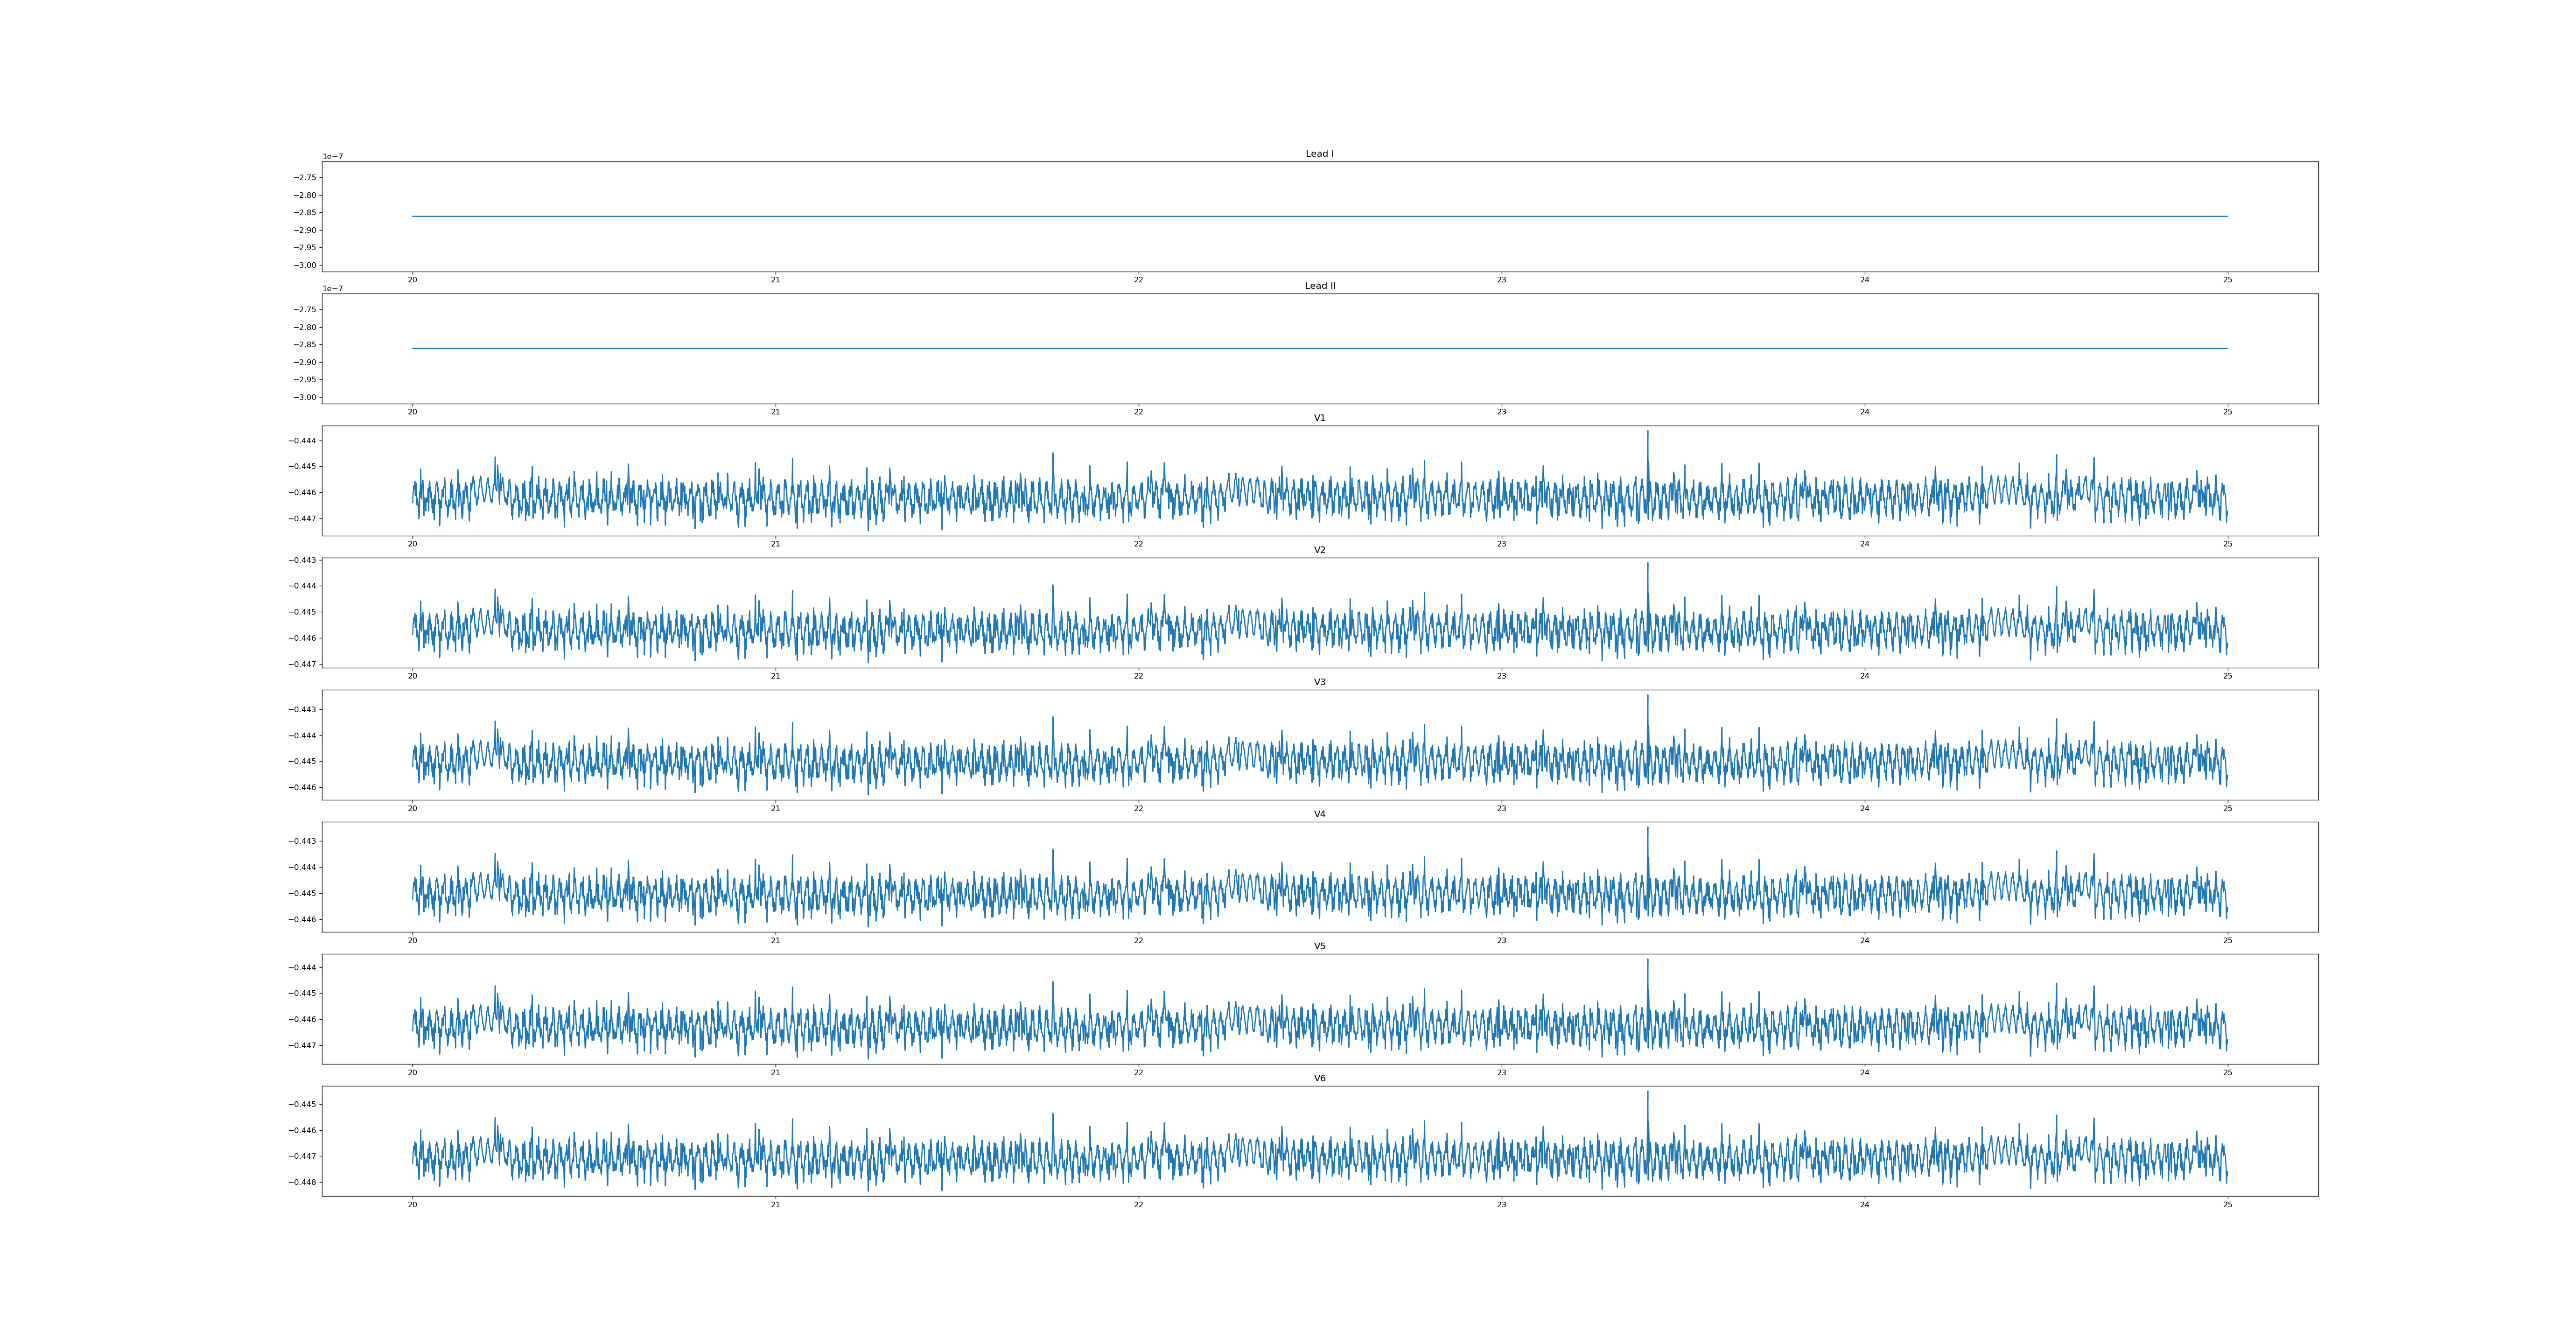Viewport: 2576px width, 1344px height.
Task: Click the −0.443 y-axis label on V2 plot
Action: (x=303, y=560)
